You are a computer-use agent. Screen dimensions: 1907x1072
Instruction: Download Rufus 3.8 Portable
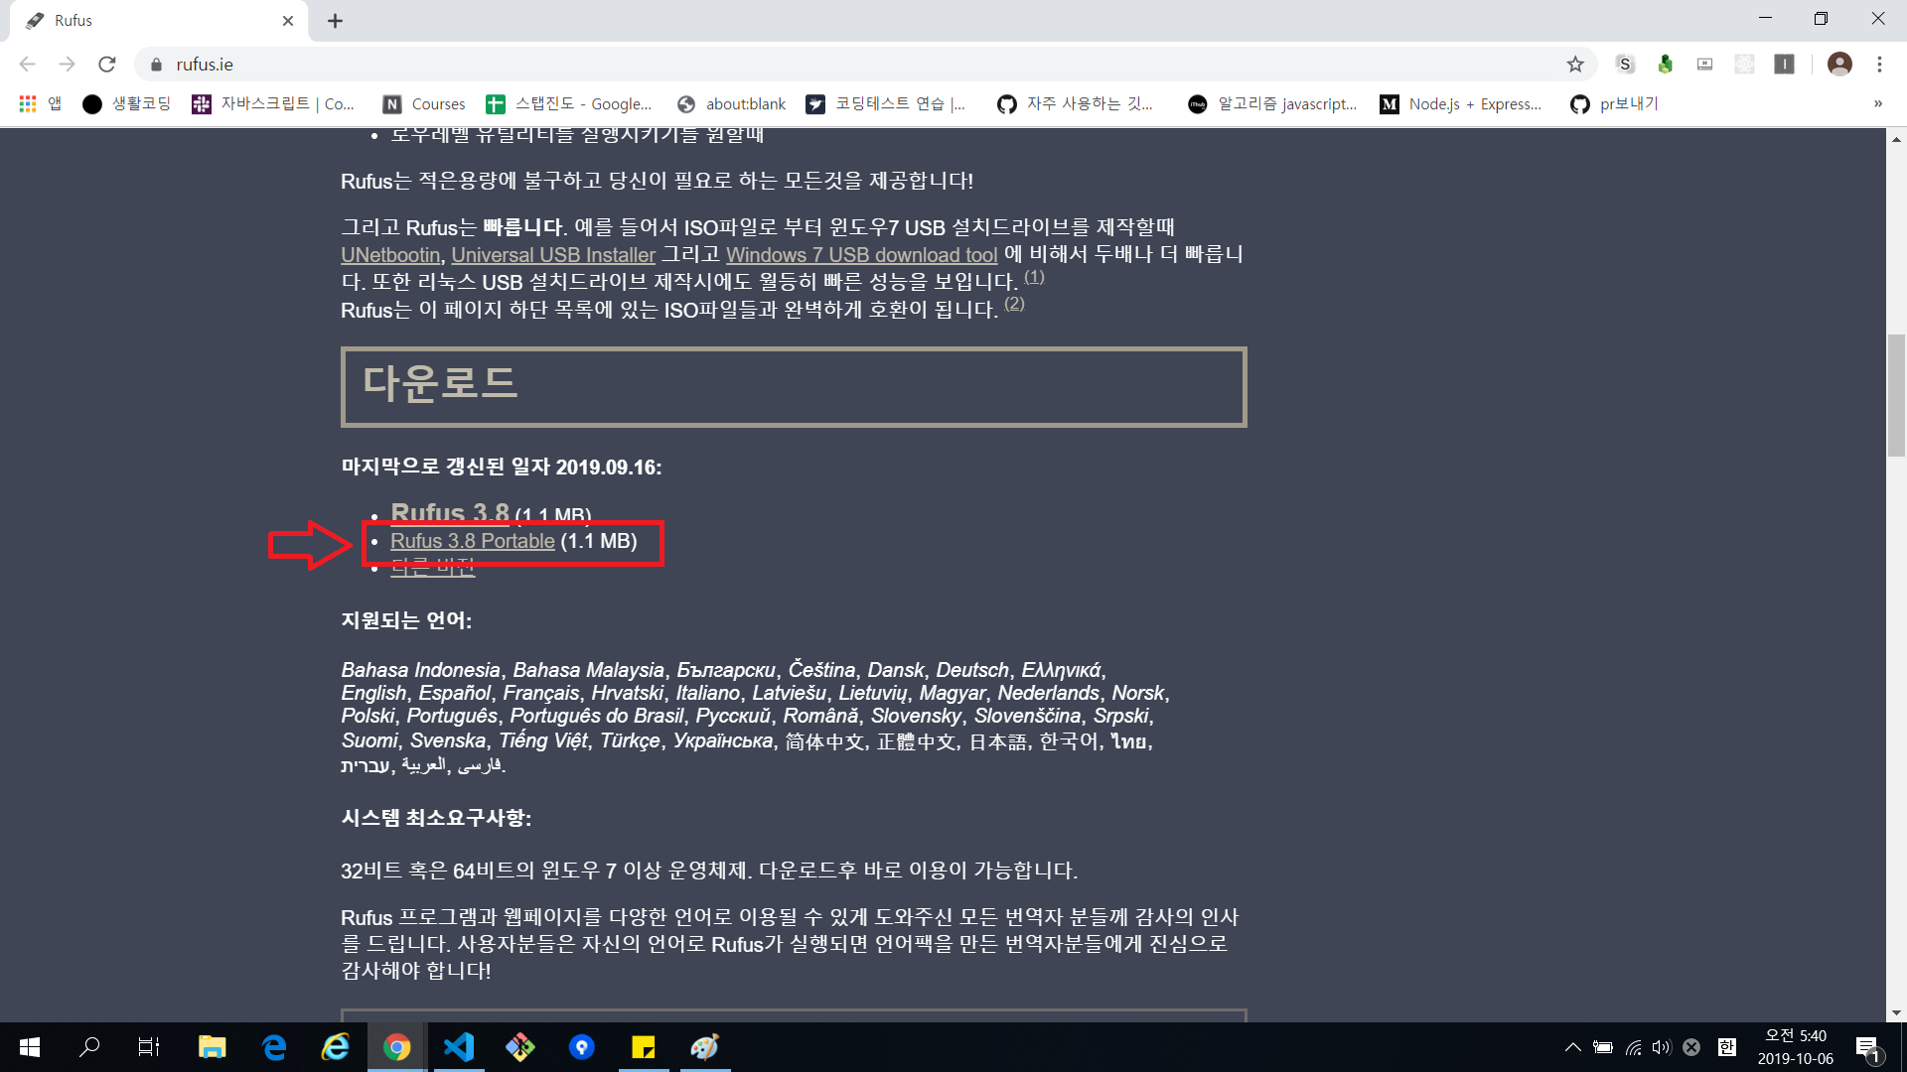[x=472, y=541]
